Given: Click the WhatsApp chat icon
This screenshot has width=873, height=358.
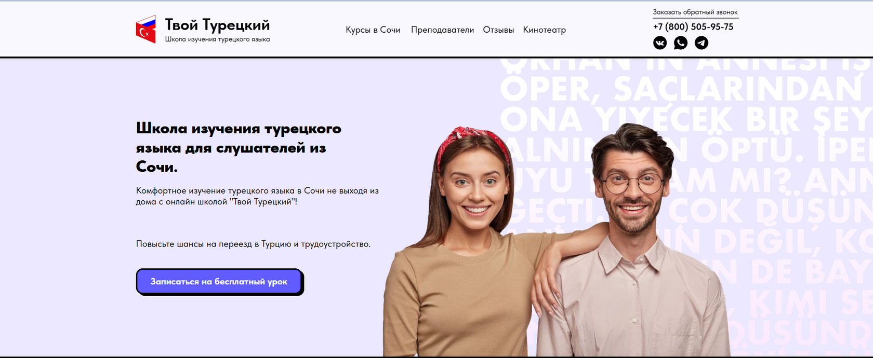Looking at the screenshot, I should pos(681,43).
